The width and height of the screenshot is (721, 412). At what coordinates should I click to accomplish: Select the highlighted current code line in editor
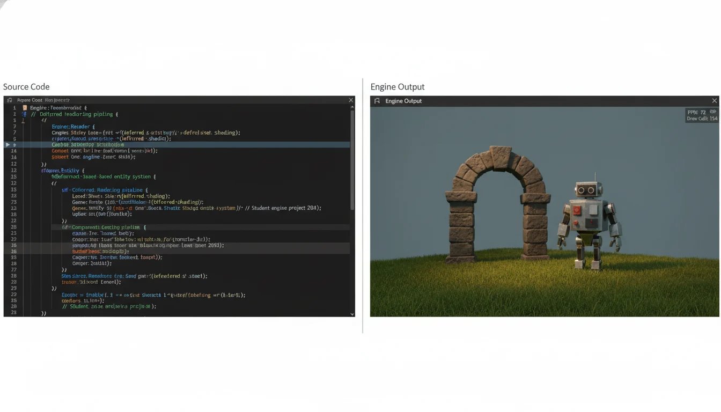pyautogui.click(x=177, y=145)
